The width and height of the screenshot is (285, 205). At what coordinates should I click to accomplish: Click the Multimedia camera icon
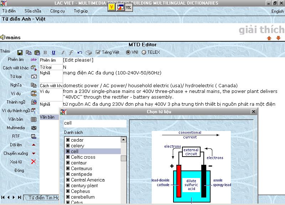[x=34, y=128]
